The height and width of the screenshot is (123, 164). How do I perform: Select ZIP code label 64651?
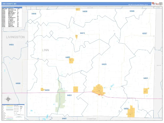[69, 95]
